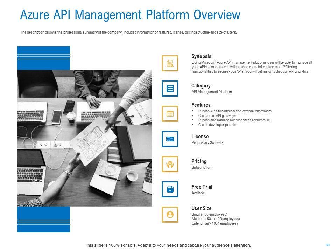Click the Pricing hands-with-coin icon

pos(170,164)
